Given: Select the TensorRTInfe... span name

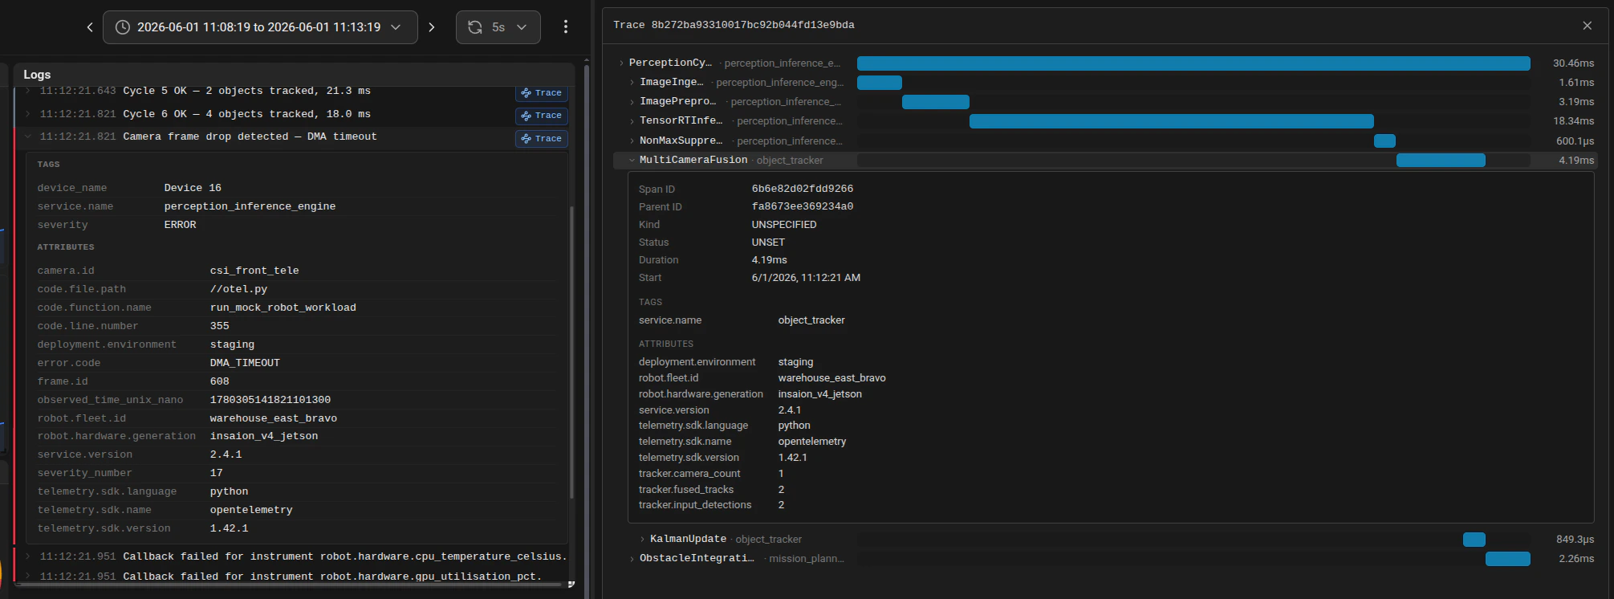Looking at the screenshot, I should tap(681, 120).
